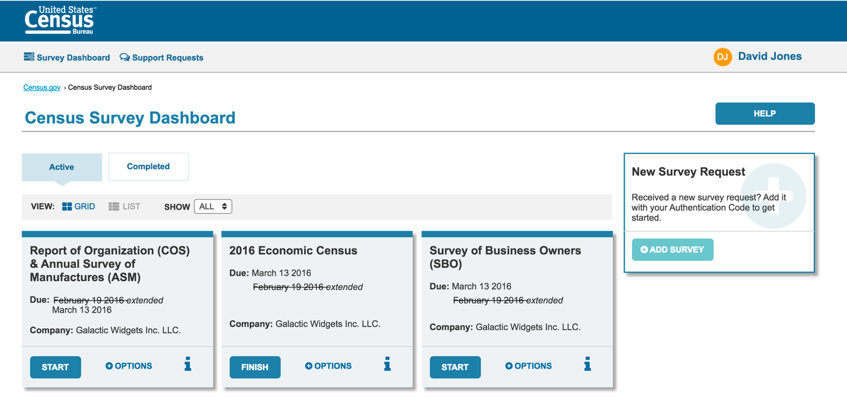Start the Survey of Business Owners
This screenshot has width=847, height=397.
coord(455,367)
